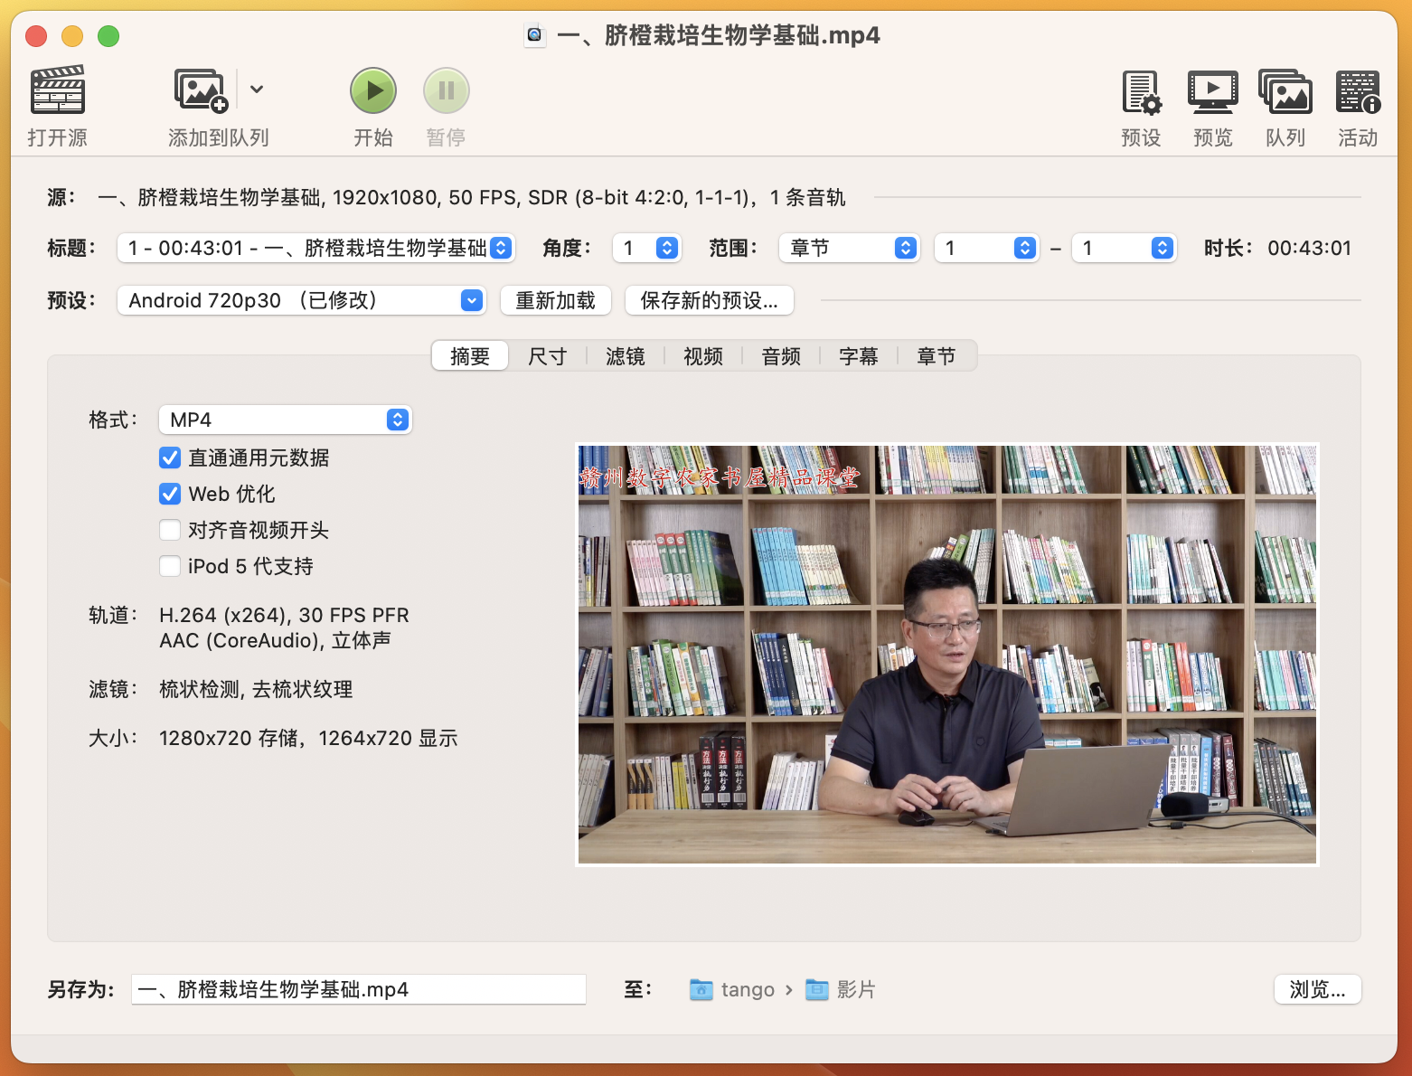This screenshot has width=1412, height=1076.
Task: 点击重新加载按钮
Action: coord(555,300)
